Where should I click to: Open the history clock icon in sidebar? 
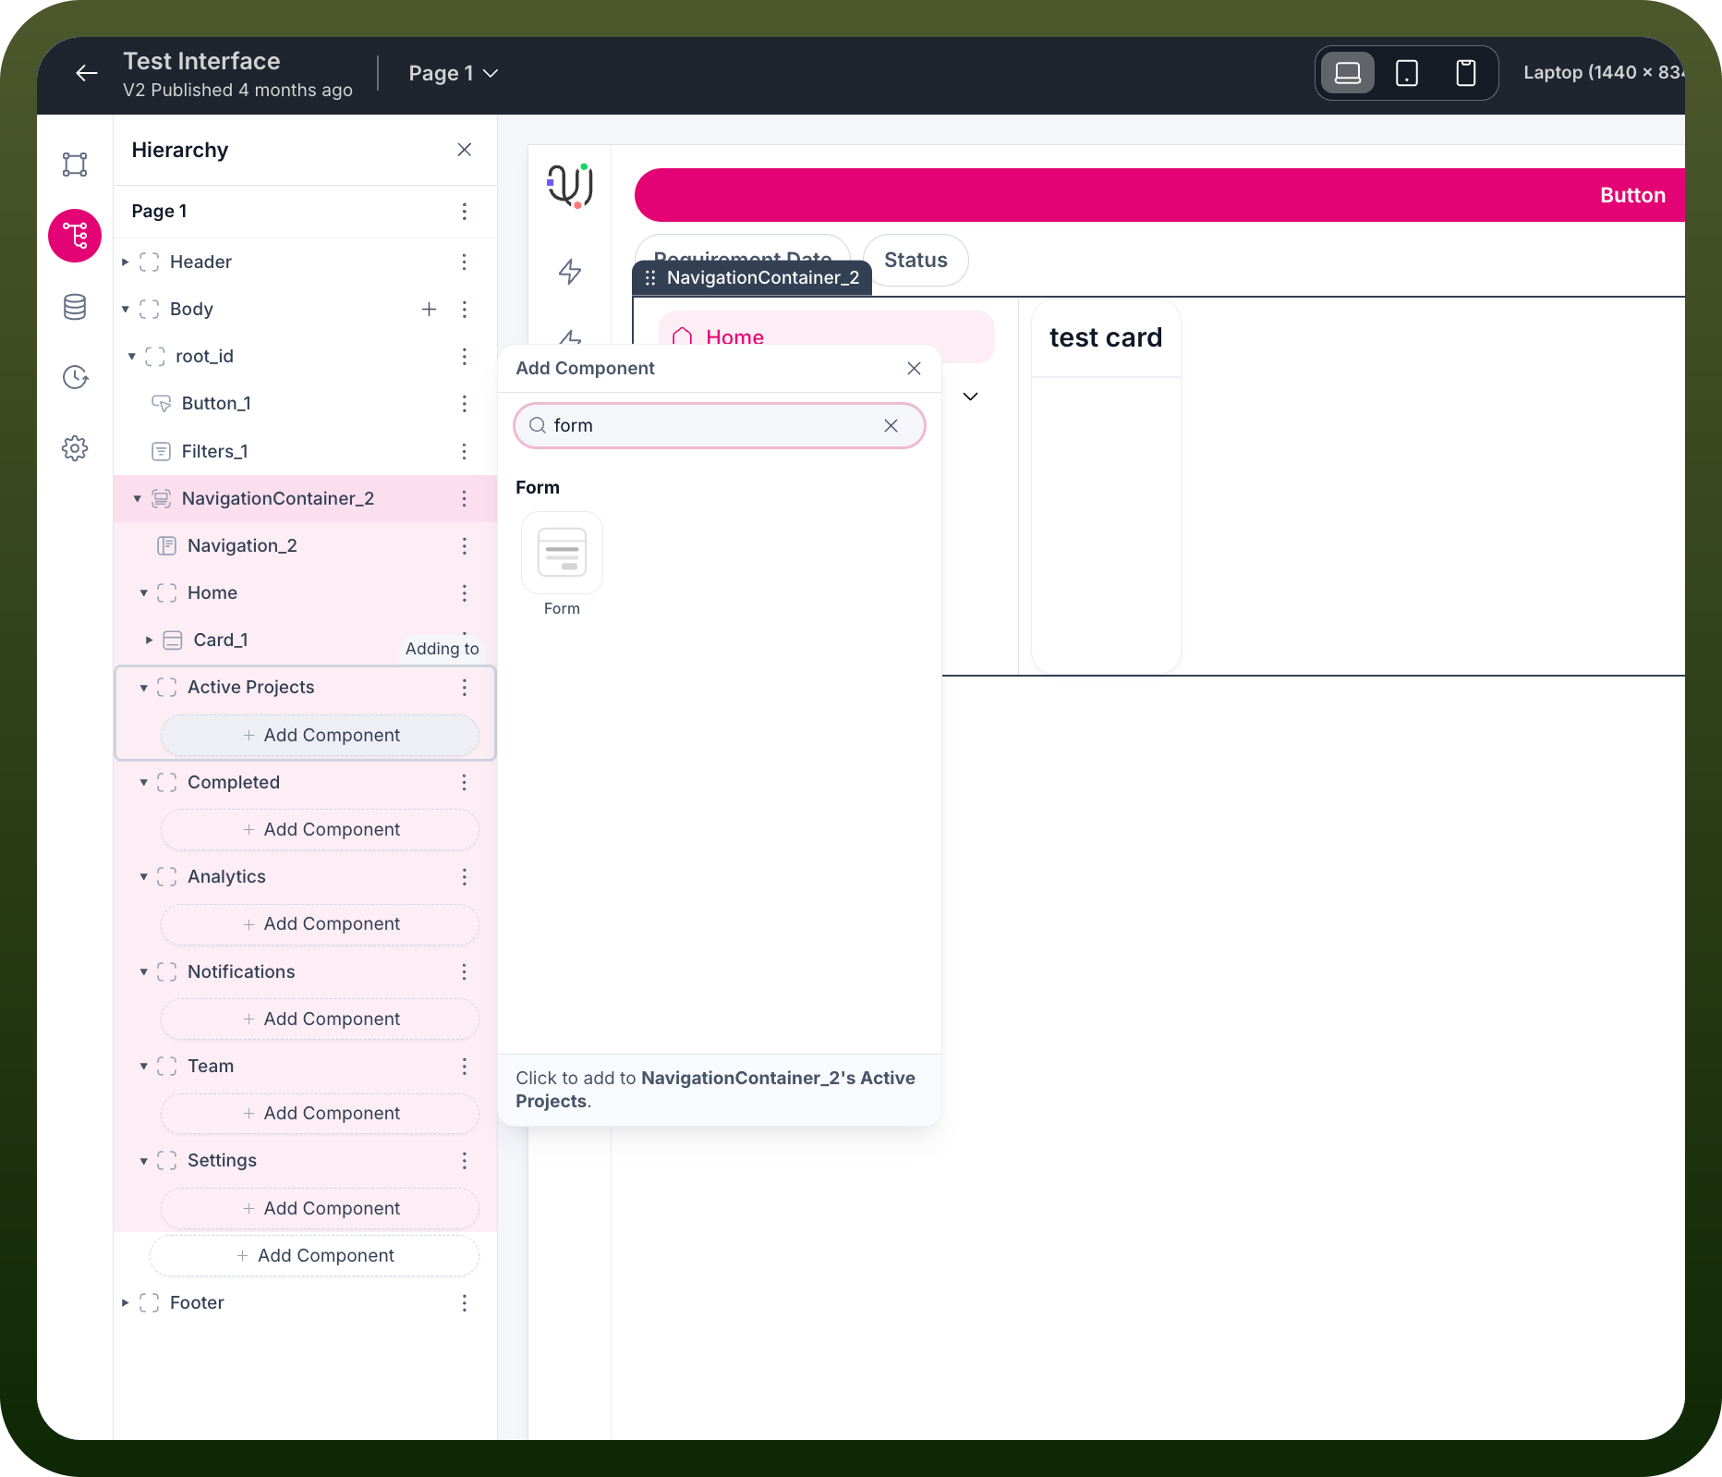tap(75, 377)
